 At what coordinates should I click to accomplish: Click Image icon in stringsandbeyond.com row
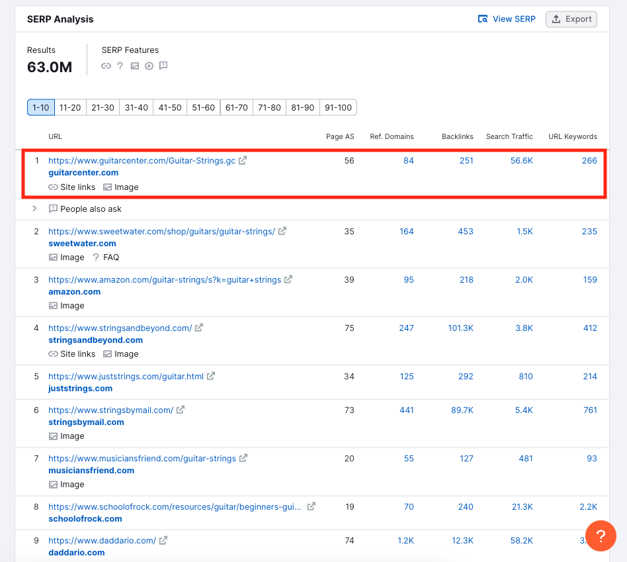(x=107, y=354)
